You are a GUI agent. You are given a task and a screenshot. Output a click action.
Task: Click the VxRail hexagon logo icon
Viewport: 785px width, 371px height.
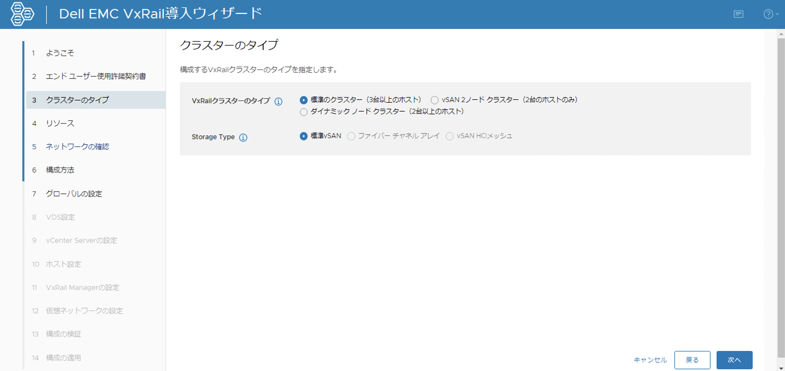click(22, 14)
